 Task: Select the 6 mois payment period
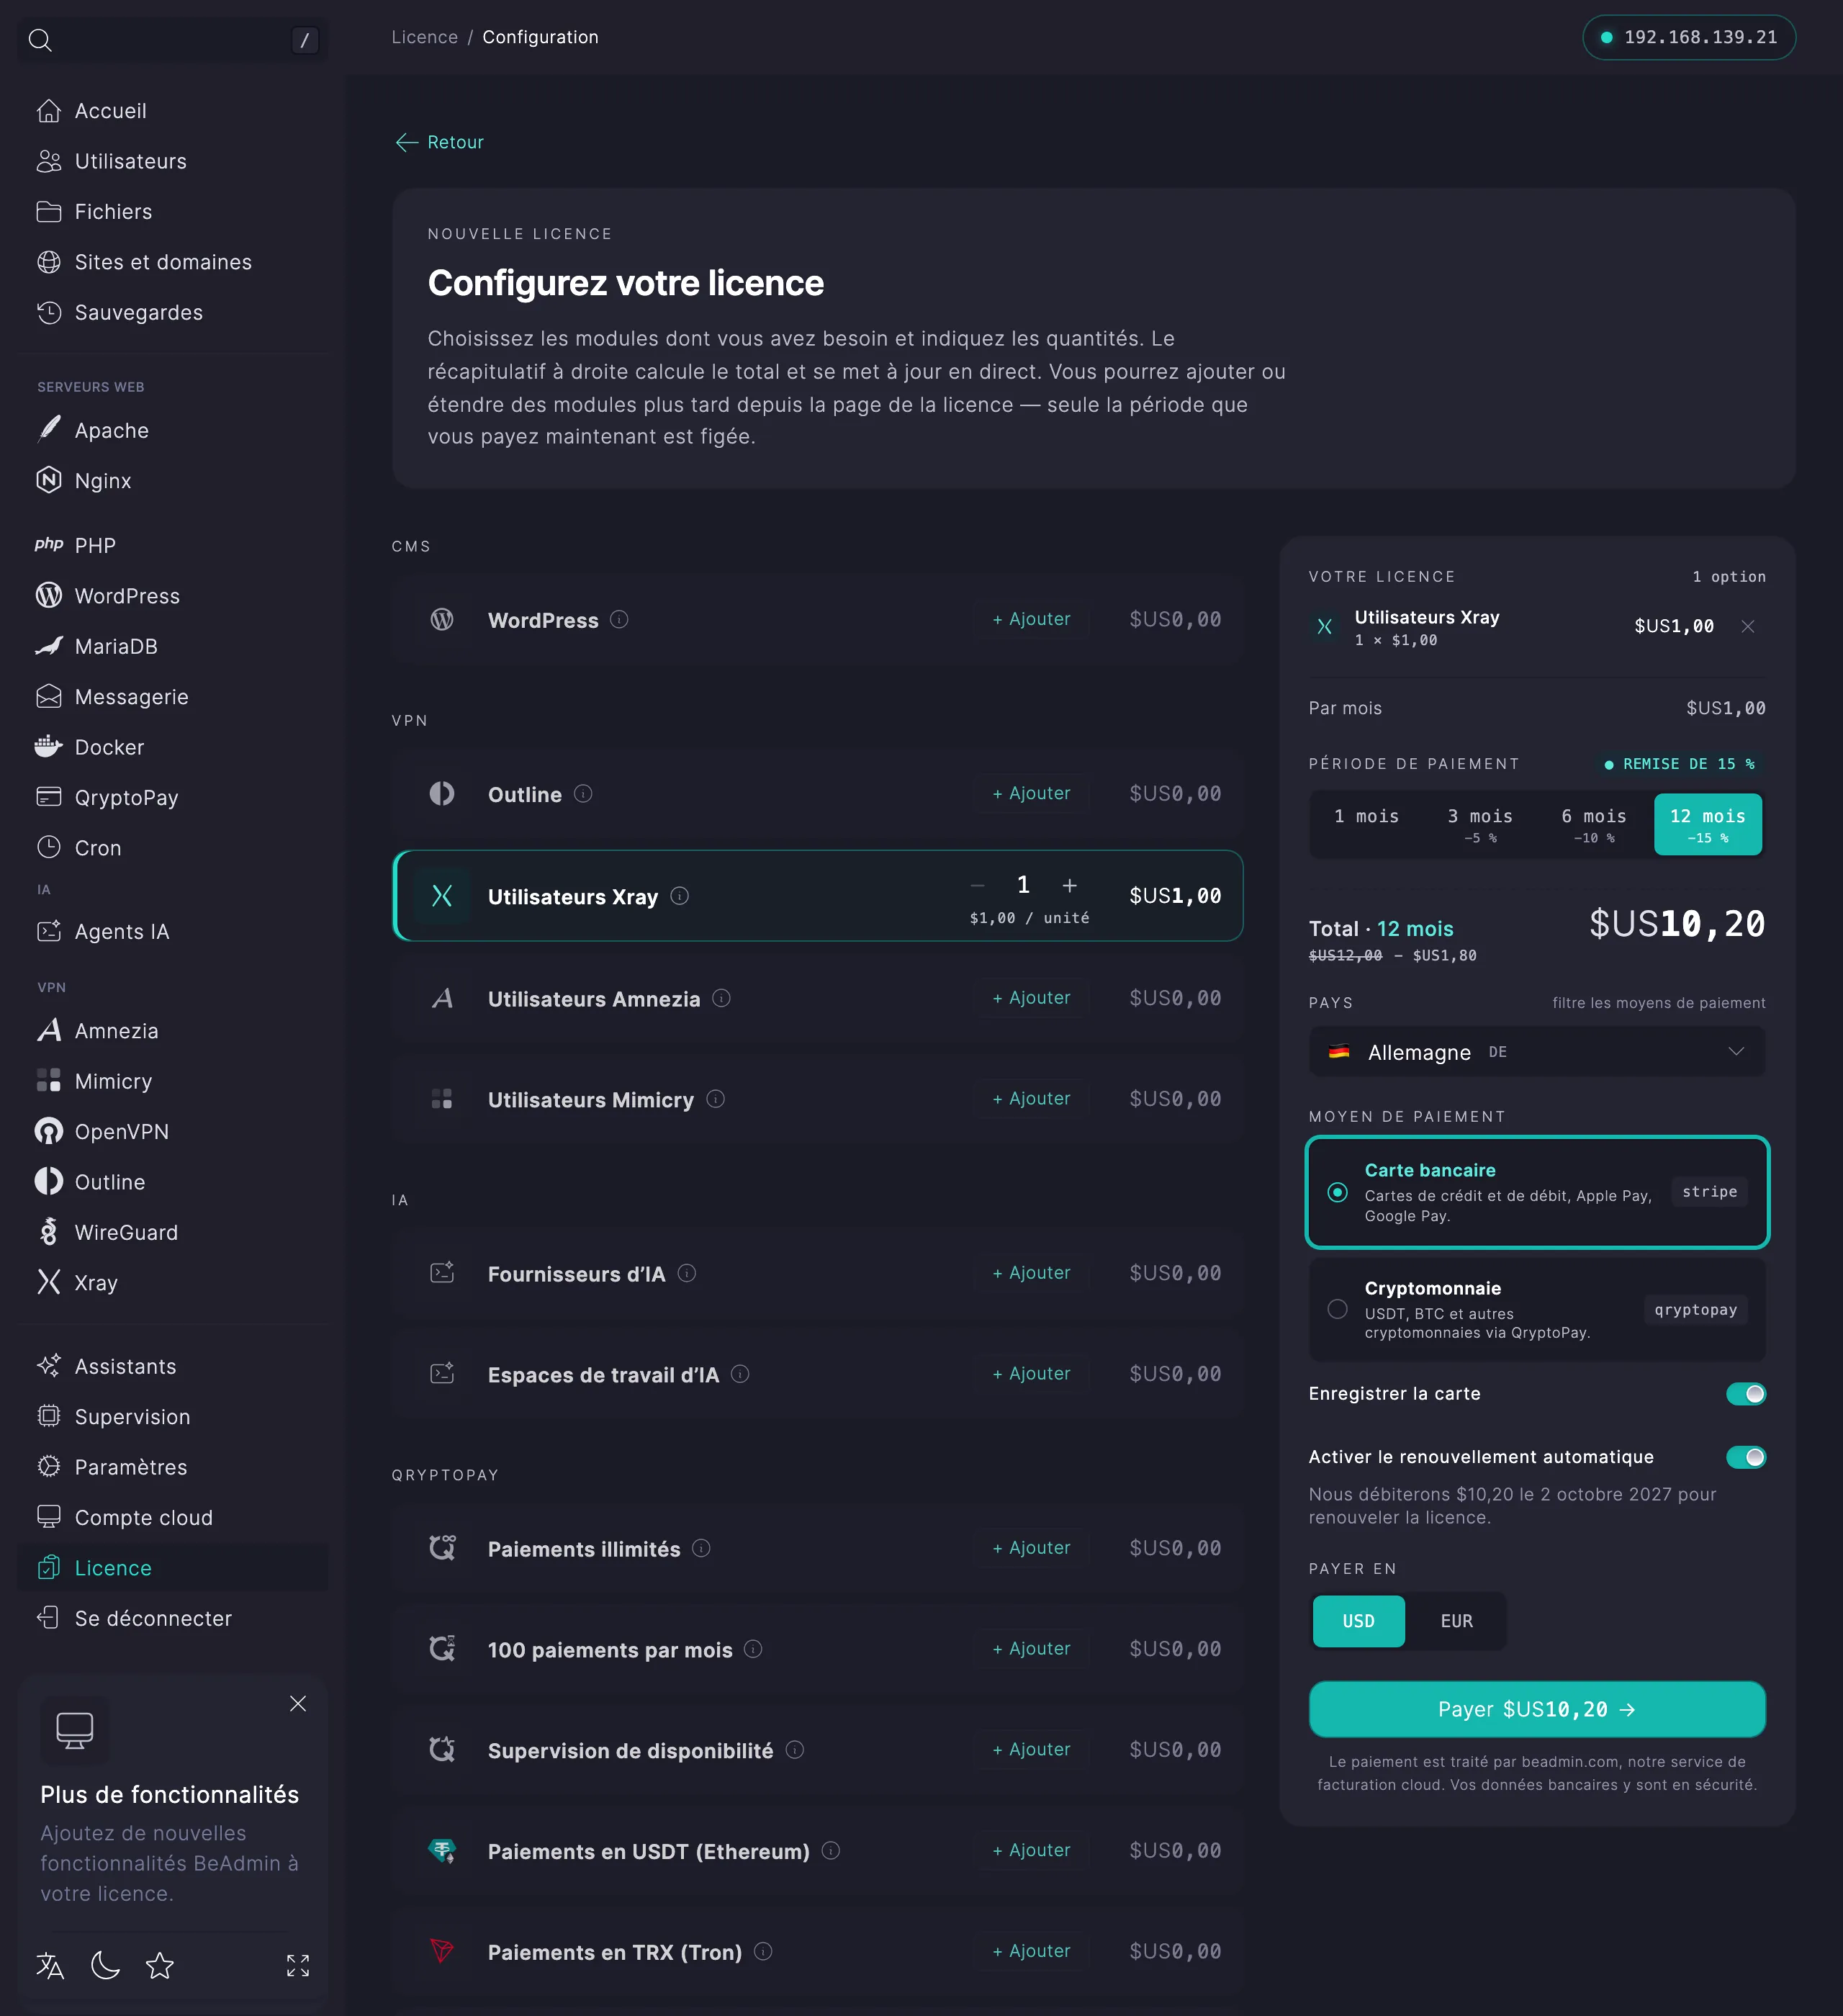point(1594,824)
